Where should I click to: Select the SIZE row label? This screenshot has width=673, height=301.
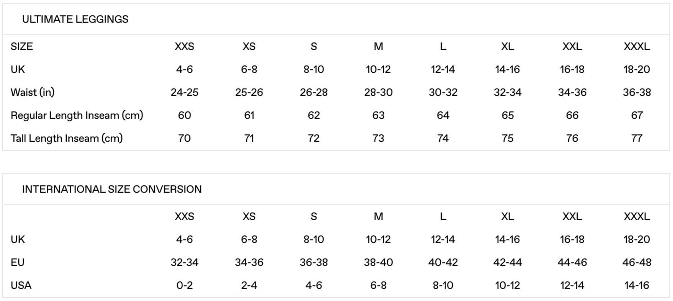(x=22, y=46)
